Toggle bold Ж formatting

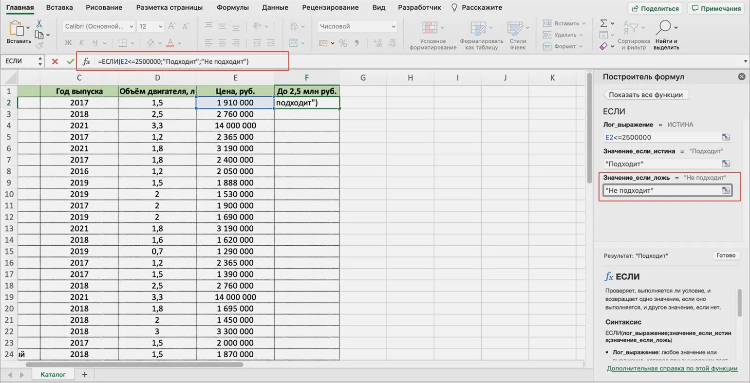click(x=68, y=43)
